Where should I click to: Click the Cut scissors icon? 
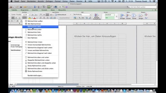11,7
